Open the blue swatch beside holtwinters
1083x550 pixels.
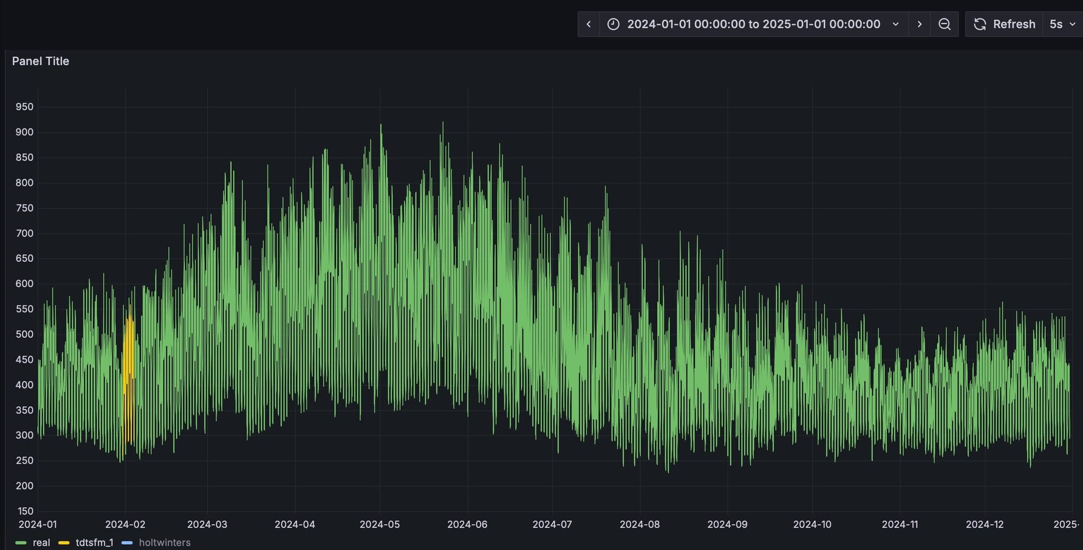[x=127, y=543]
